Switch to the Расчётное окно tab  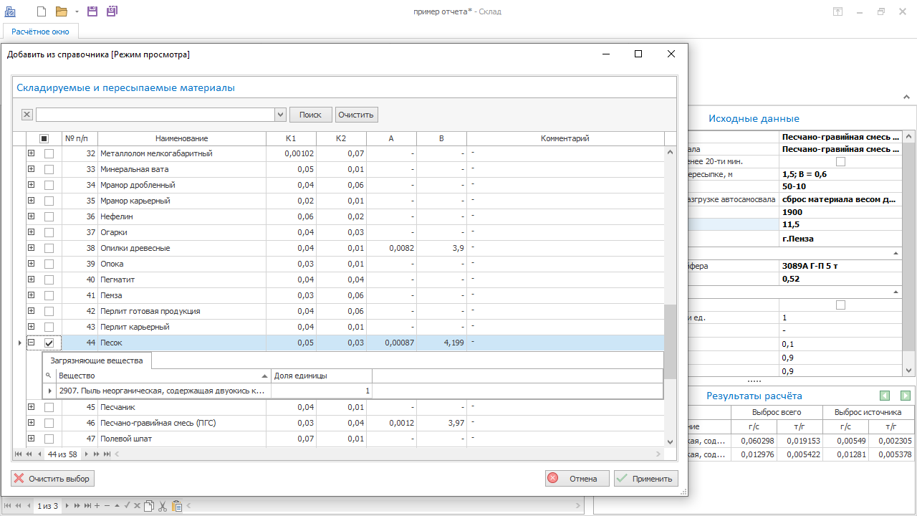click(x=41, y=31)
